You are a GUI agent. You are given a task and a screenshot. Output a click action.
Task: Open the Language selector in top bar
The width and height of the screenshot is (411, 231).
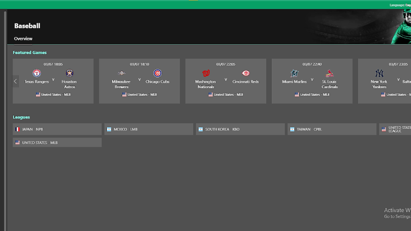(400, 5)
